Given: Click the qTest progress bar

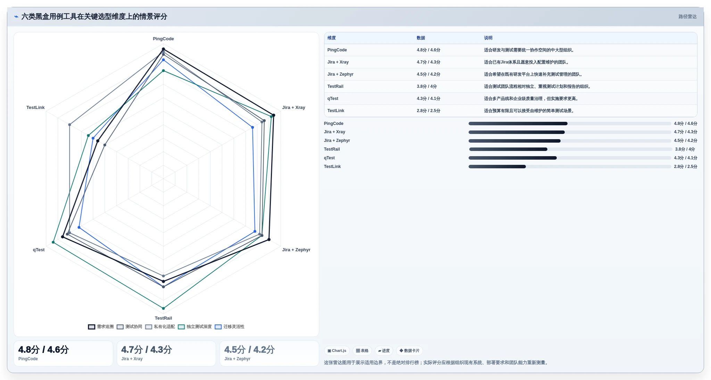Looking at the screenshot, I should pyautogui.click(x=570, y=158).
